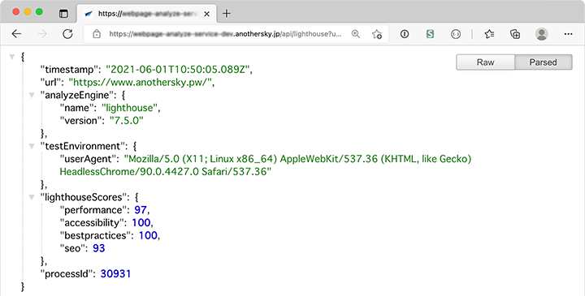The width and height of the screenshot is (585, 296).
Task: Collapse the analyzeEngine object
Action: [32, 96]
